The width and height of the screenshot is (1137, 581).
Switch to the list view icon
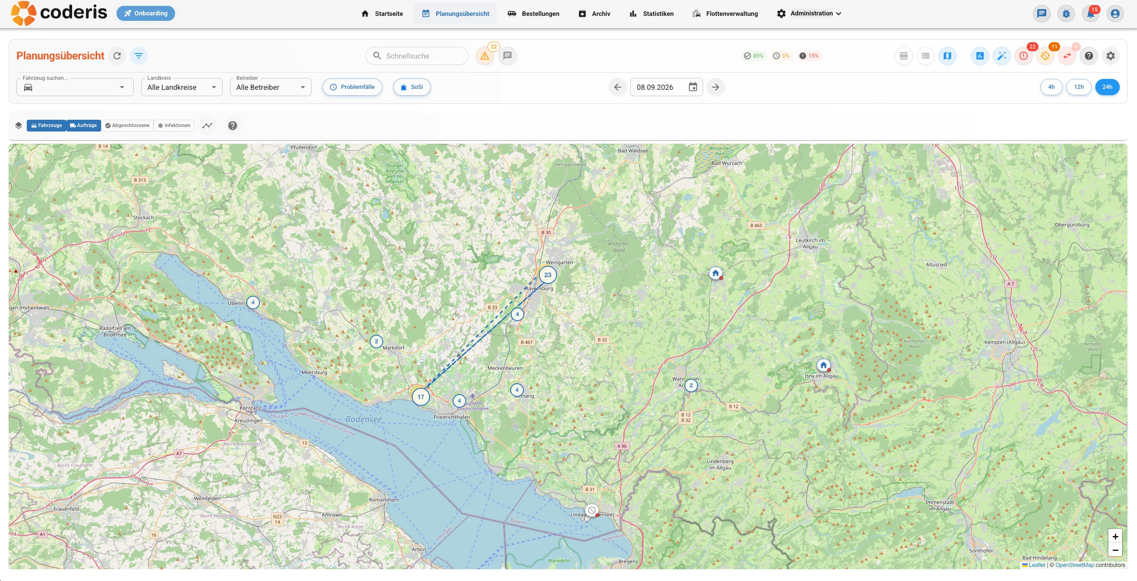(926, 56)
